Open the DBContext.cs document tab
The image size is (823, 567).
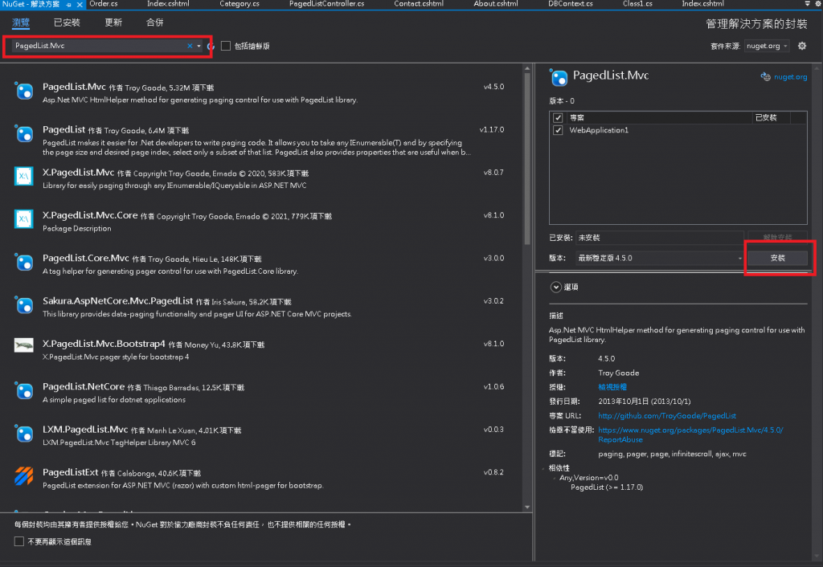[571, 4]
